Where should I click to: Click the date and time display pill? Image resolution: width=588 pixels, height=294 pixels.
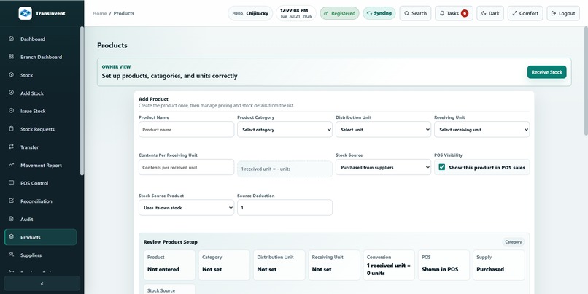(296, 14)
